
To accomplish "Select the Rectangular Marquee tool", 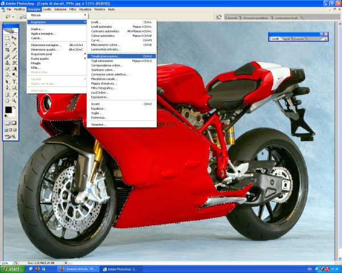I will pyautogui.click(x=7, y=38).
